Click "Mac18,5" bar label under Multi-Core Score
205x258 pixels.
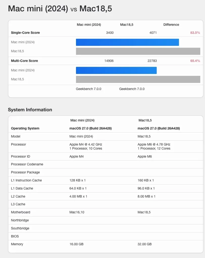click(17, 79)
